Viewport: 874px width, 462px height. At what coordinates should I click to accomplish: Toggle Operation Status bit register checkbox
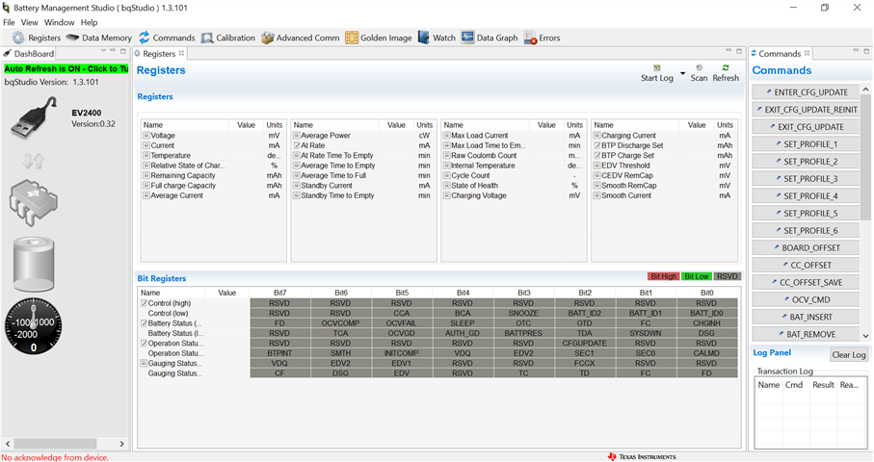(144, 344)
